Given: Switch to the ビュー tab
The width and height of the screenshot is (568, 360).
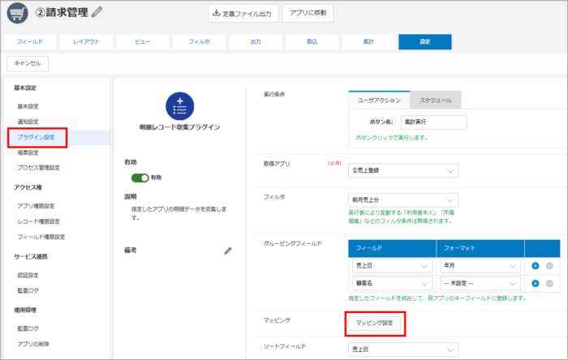Looking at the screenshot, I should pyautogui.click(x=143, y=41).
